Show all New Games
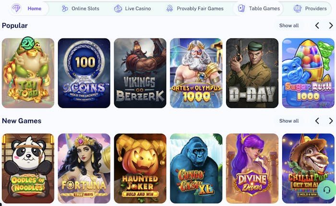The height and width of the screenshot is (206, 336). click(289, 121)
